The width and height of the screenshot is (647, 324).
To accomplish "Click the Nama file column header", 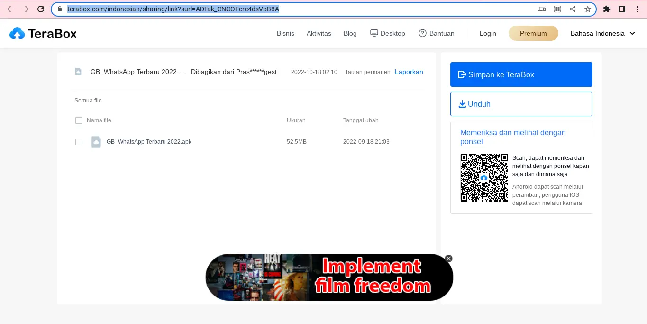I will point(99,120).
